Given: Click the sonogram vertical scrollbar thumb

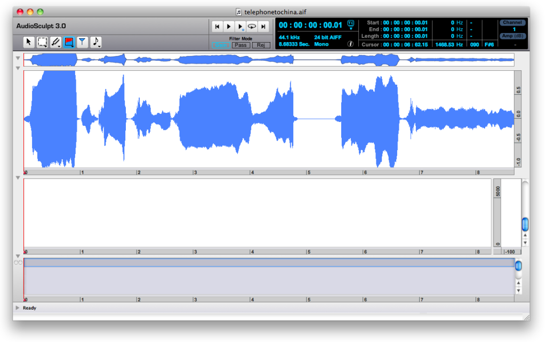Looking at the screenshot, I should point(525,224).
